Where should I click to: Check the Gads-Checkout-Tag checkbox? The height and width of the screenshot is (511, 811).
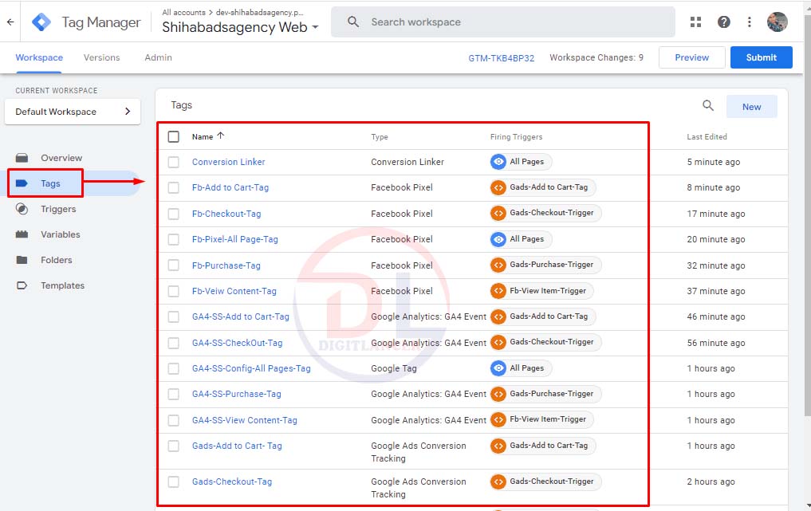(174, 482)
